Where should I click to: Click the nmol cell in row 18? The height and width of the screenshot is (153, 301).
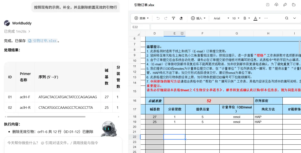237,117
